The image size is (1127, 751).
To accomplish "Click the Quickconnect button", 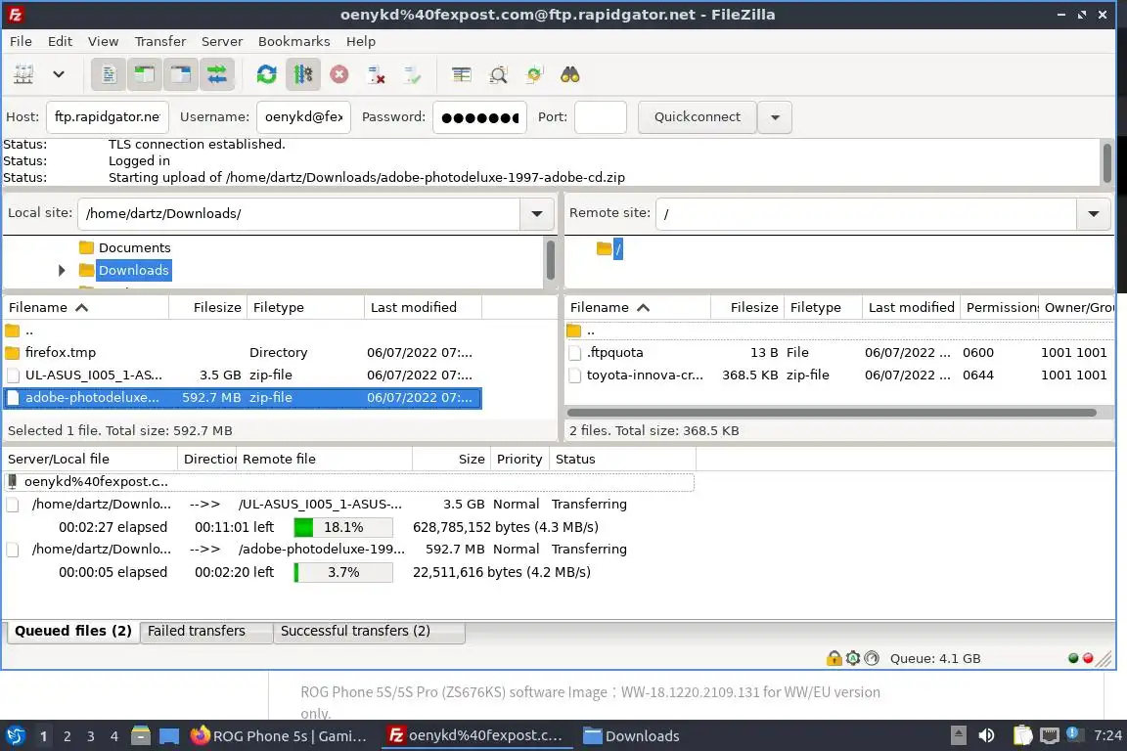I will [698, 117].
